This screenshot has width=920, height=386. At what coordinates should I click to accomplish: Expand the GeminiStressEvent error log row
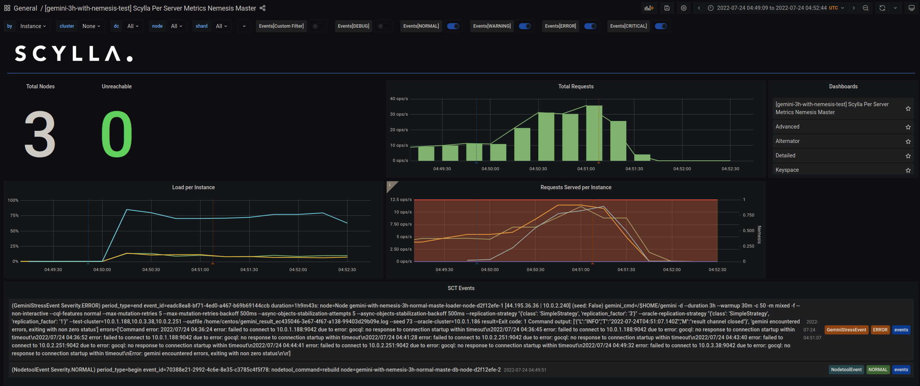pos(461,330)
